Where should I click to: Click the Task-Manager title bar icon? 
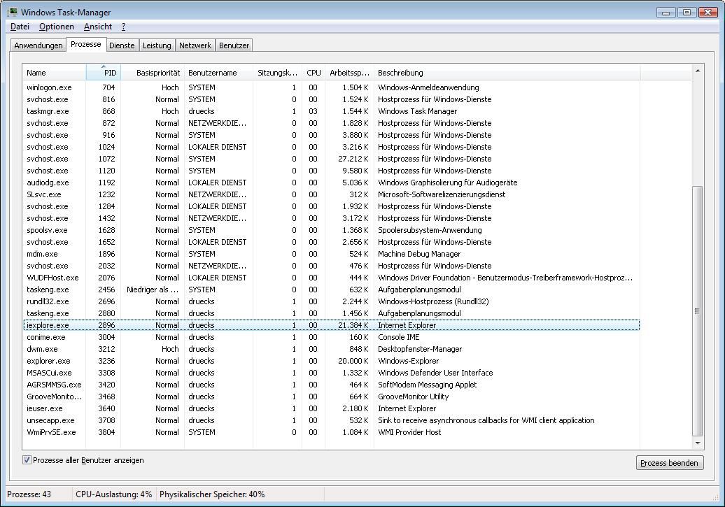(13, 12)
